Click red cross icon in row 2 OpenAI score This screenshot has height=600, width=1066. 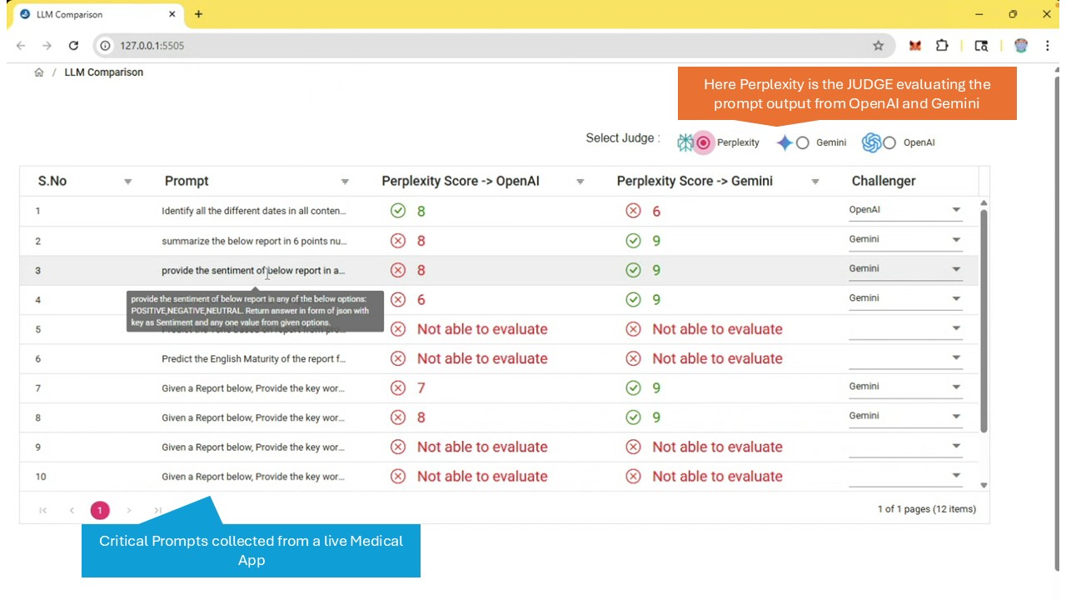coord(398,241)
